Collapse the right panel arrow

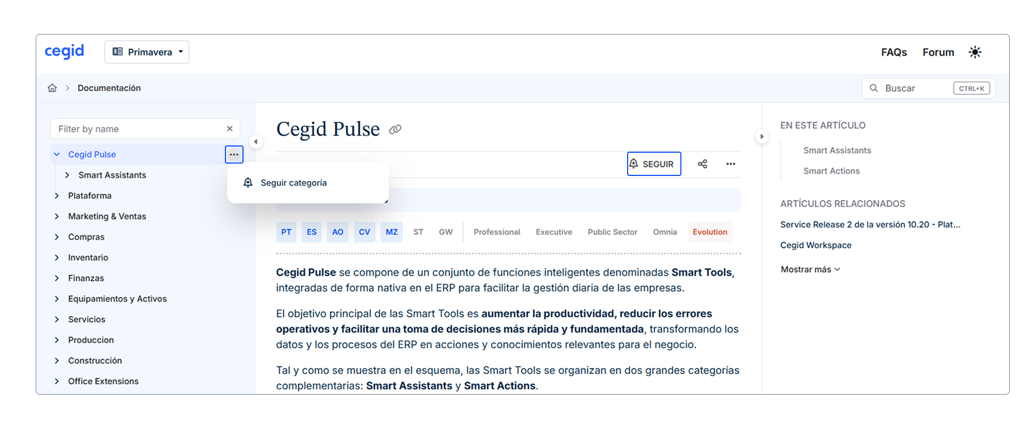762,137
